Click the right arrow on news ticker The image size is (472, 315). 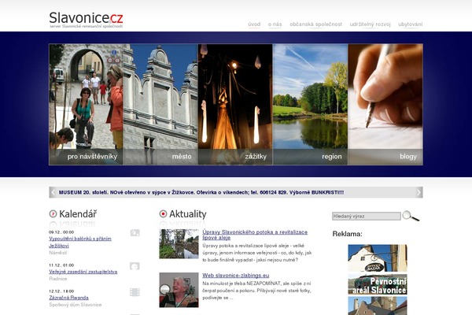[419, 192]
